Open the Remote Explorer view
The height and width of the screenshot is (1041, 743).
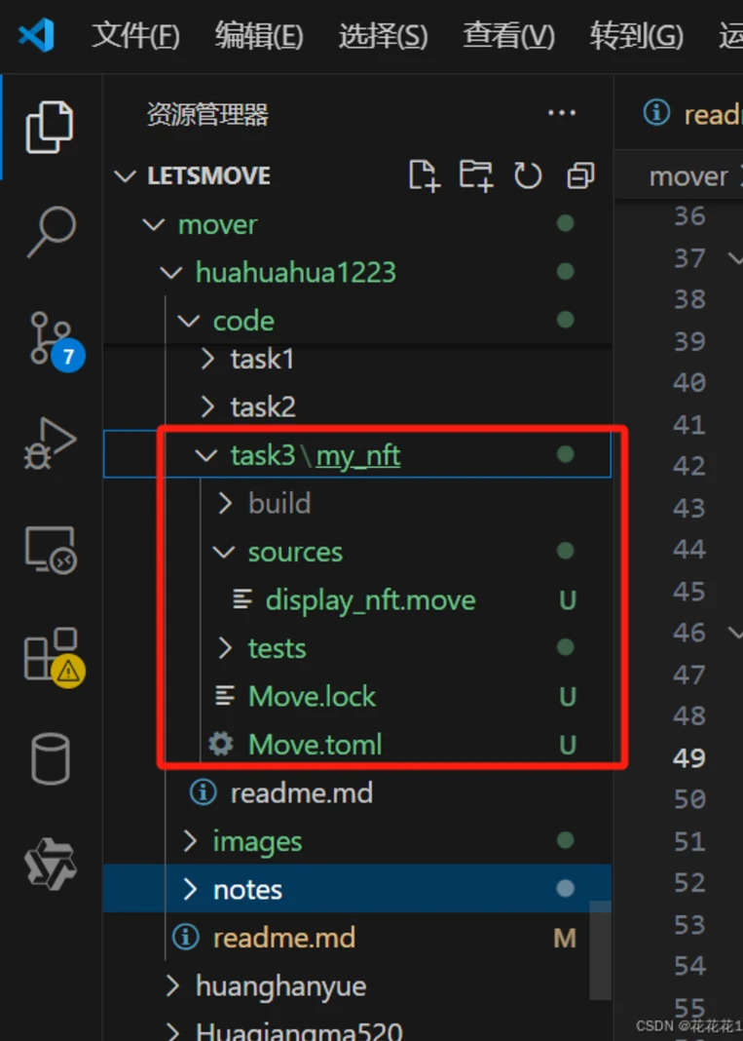[51, 552]
